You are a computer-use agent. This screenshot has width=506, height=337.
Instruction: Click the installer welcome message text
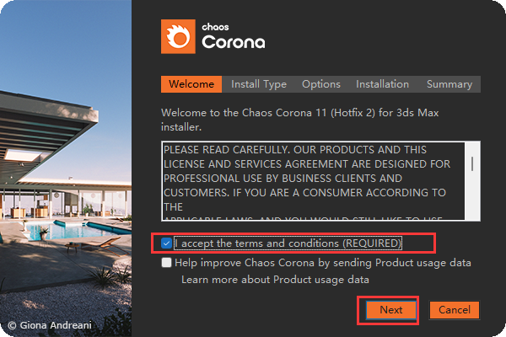[x=312, y=120]
